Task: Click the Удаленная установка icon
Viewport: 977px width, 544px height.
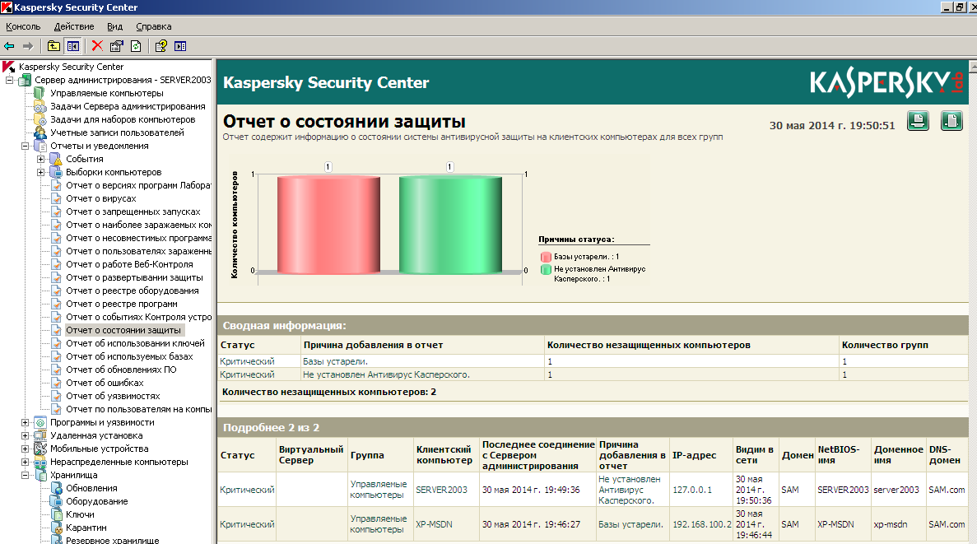Action: pos(40,435)
